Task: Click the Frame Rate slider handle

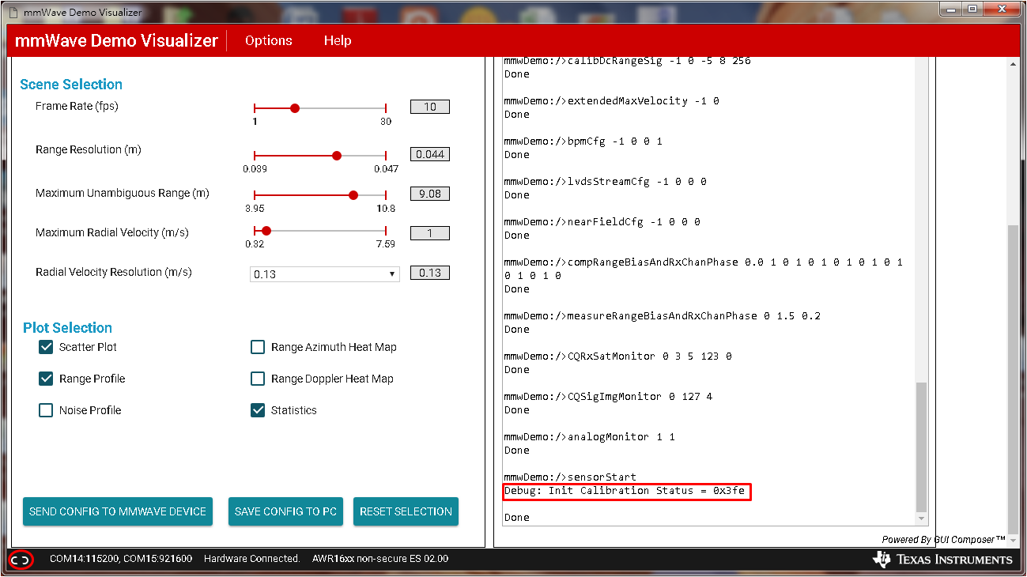Action: point(295,108)
